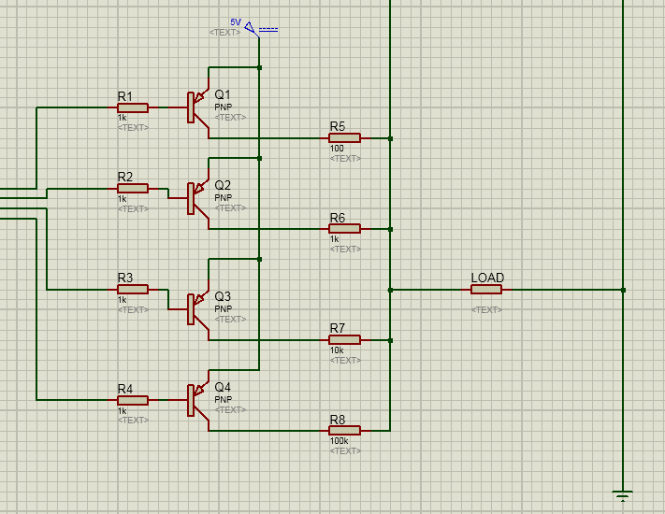Click junction dot at Q3 emitter on 5V rail
Viewport: 665px width, 514px height.
pyautogui.click(x=260, y=259)
